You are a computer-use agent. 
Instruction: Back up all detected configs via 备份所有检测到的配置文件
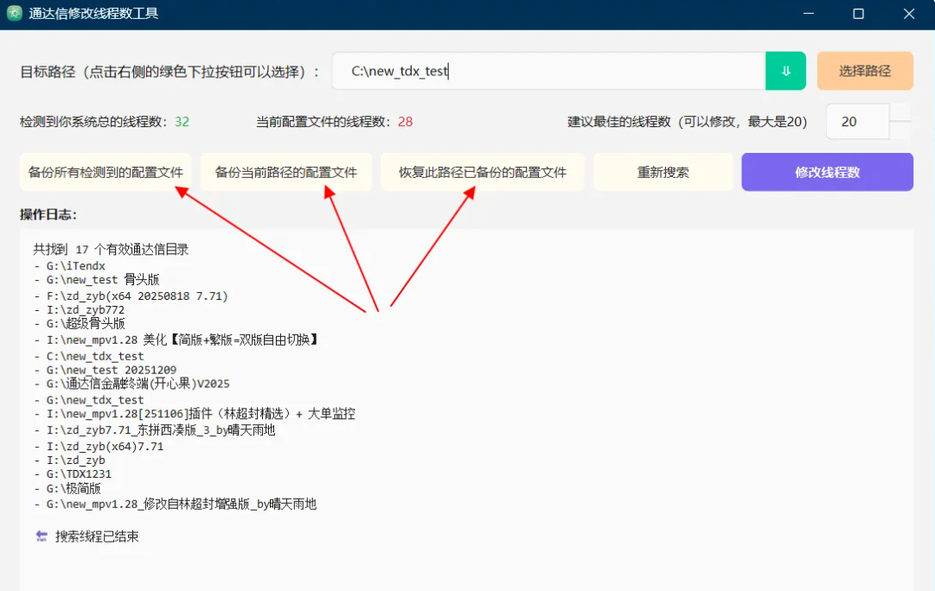pyautogui.click(x=105, y=171)
